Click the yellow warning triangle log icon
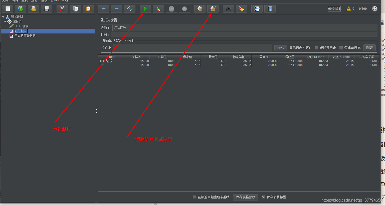The image size is (385, 205). 349,9
